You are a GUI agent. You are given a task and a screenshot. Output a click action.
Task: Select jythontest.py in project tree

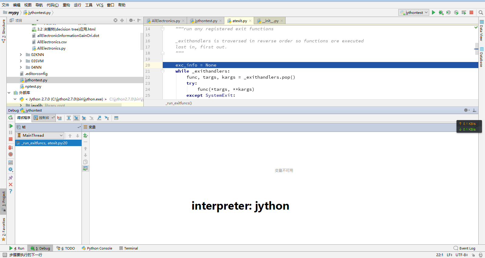coord(36,80)
